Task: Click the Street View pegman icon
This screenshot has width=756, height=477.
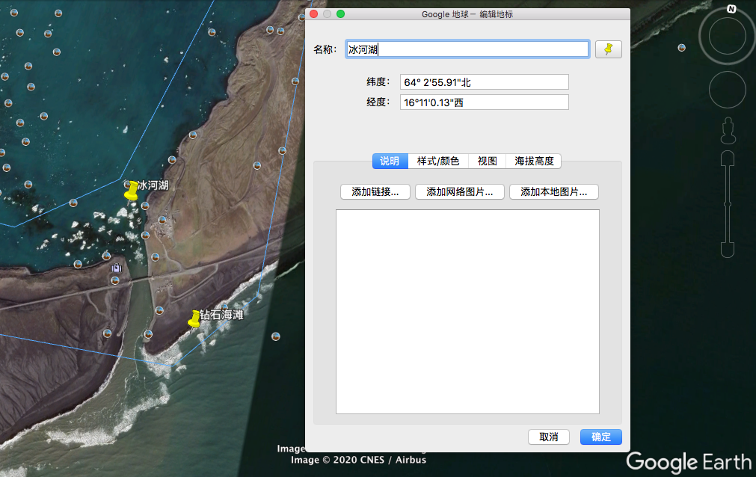Action: tap(728, 132)
